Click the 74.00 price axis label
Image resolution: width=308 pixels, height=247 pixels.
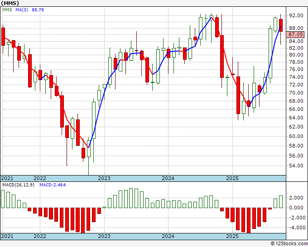point(296,77)
